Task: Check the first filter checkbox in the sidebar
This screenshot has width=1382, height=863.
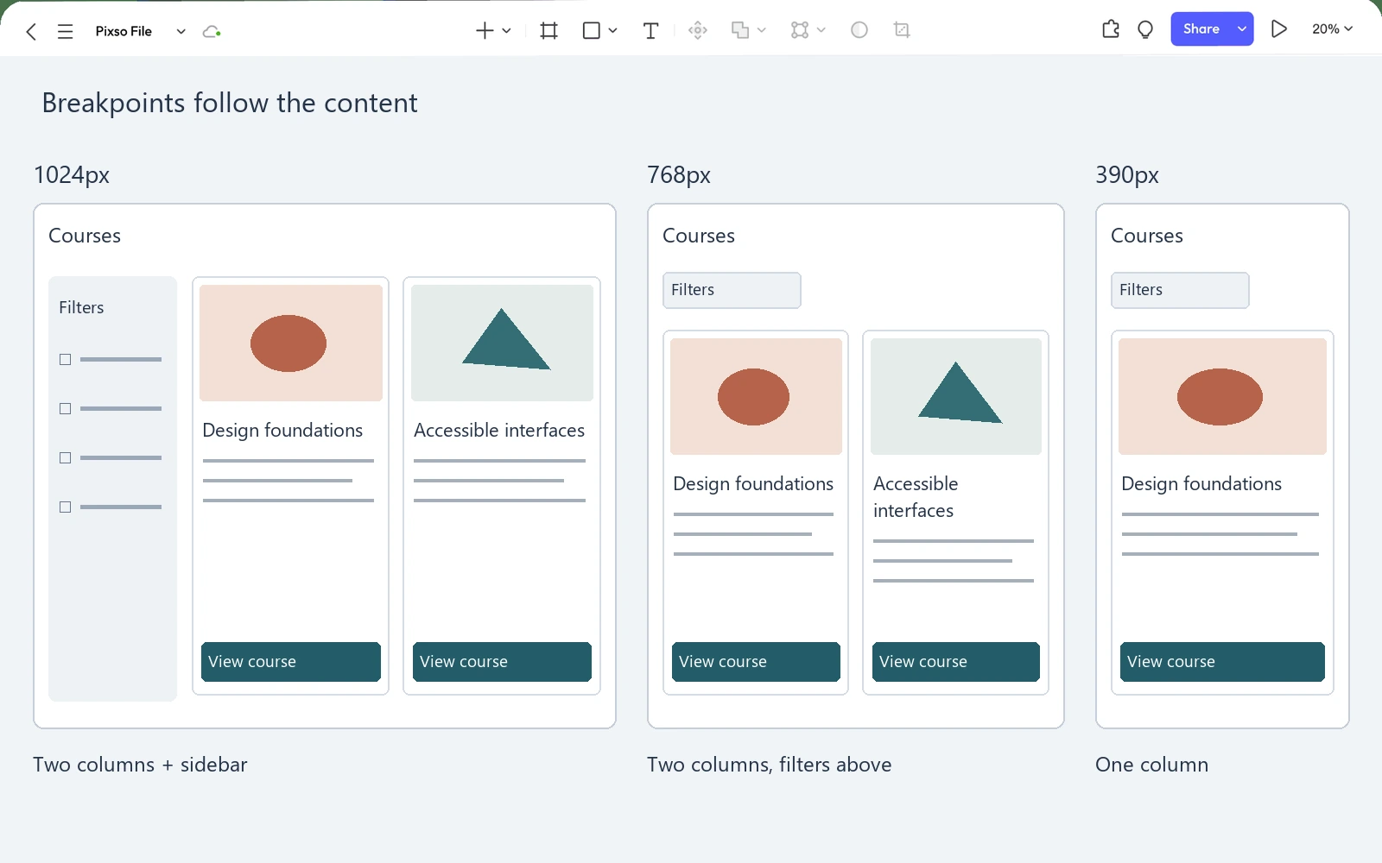Action: coord(65,359)
